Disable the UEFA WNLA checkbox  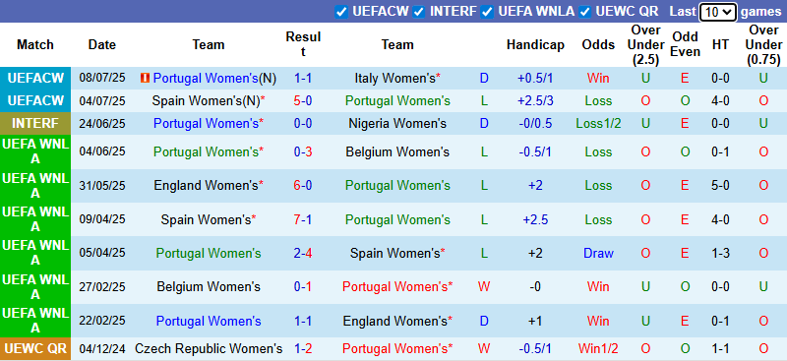coord(487,12)
